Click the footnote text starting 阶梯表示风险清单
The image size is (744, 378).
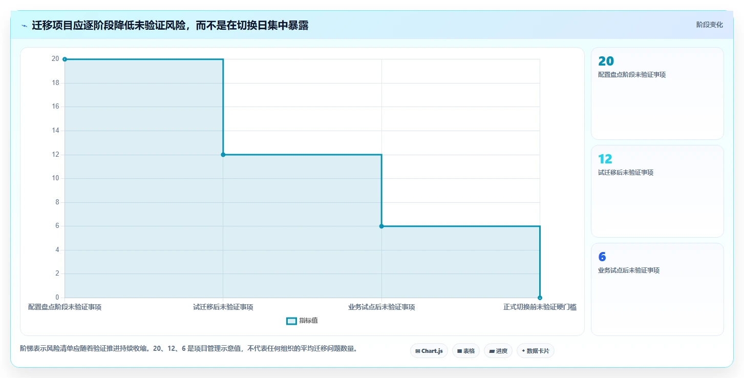pyautogui.click(x=188, y=349)
